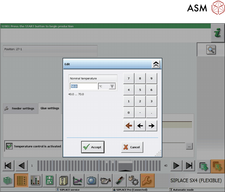Open the green board stack icon
The width and height of the screenshot is (225, 192).
tap(7, 180)
